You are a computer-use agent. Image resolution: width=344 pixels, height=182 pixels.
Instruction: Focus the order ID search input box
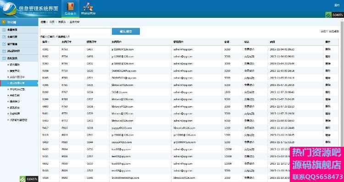point(75,31)
